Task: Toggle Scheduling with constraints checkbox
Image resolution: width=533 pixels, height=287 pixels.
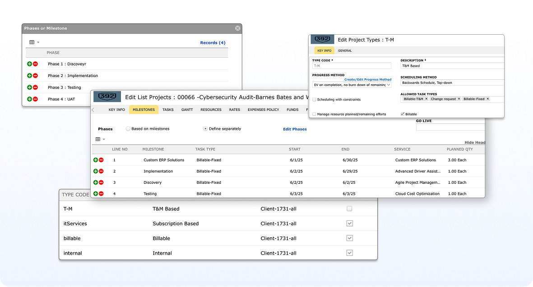Action: [x=314, y=100]
